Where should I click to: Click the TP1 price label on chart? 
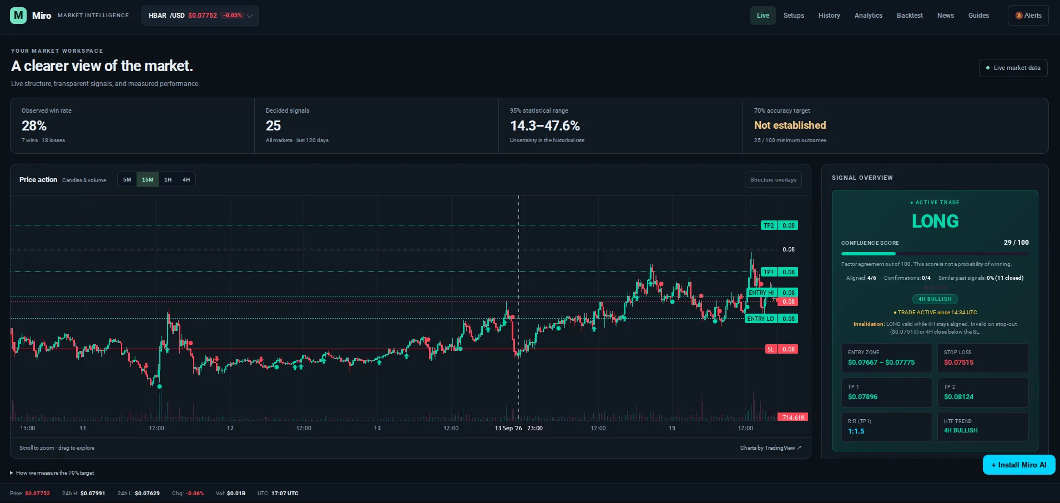(779, 272)
